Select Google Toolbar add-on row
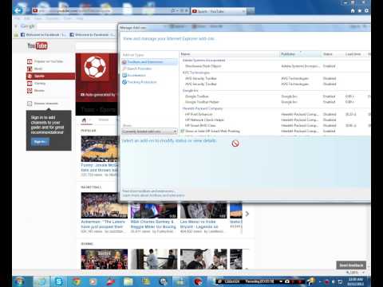 tap(275, 96)
